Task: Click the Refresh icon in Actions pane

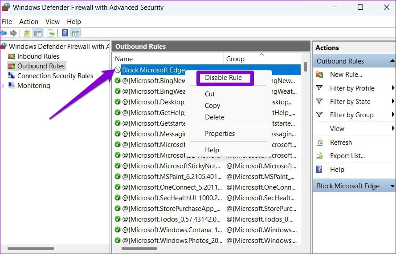Action: (319, 143)
